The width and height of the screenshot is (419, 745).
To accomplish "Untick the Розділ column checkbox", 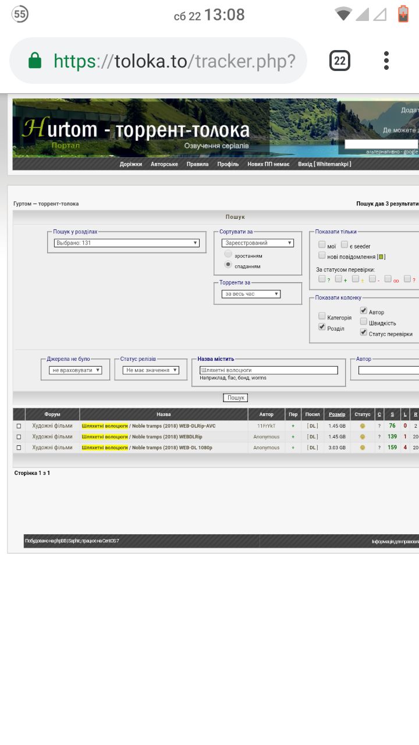I will tap(322, 327).
